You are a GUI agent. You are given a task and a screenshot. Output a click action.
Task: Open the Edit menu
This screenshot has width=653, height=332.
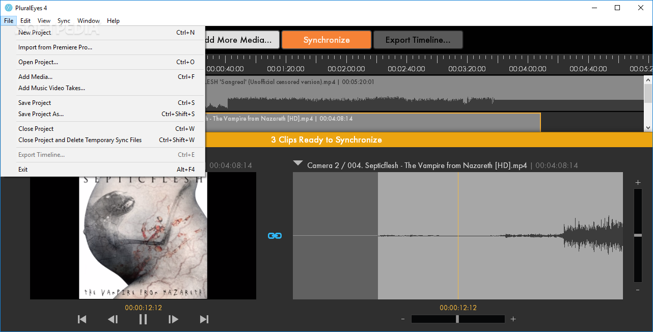point(25,21)
